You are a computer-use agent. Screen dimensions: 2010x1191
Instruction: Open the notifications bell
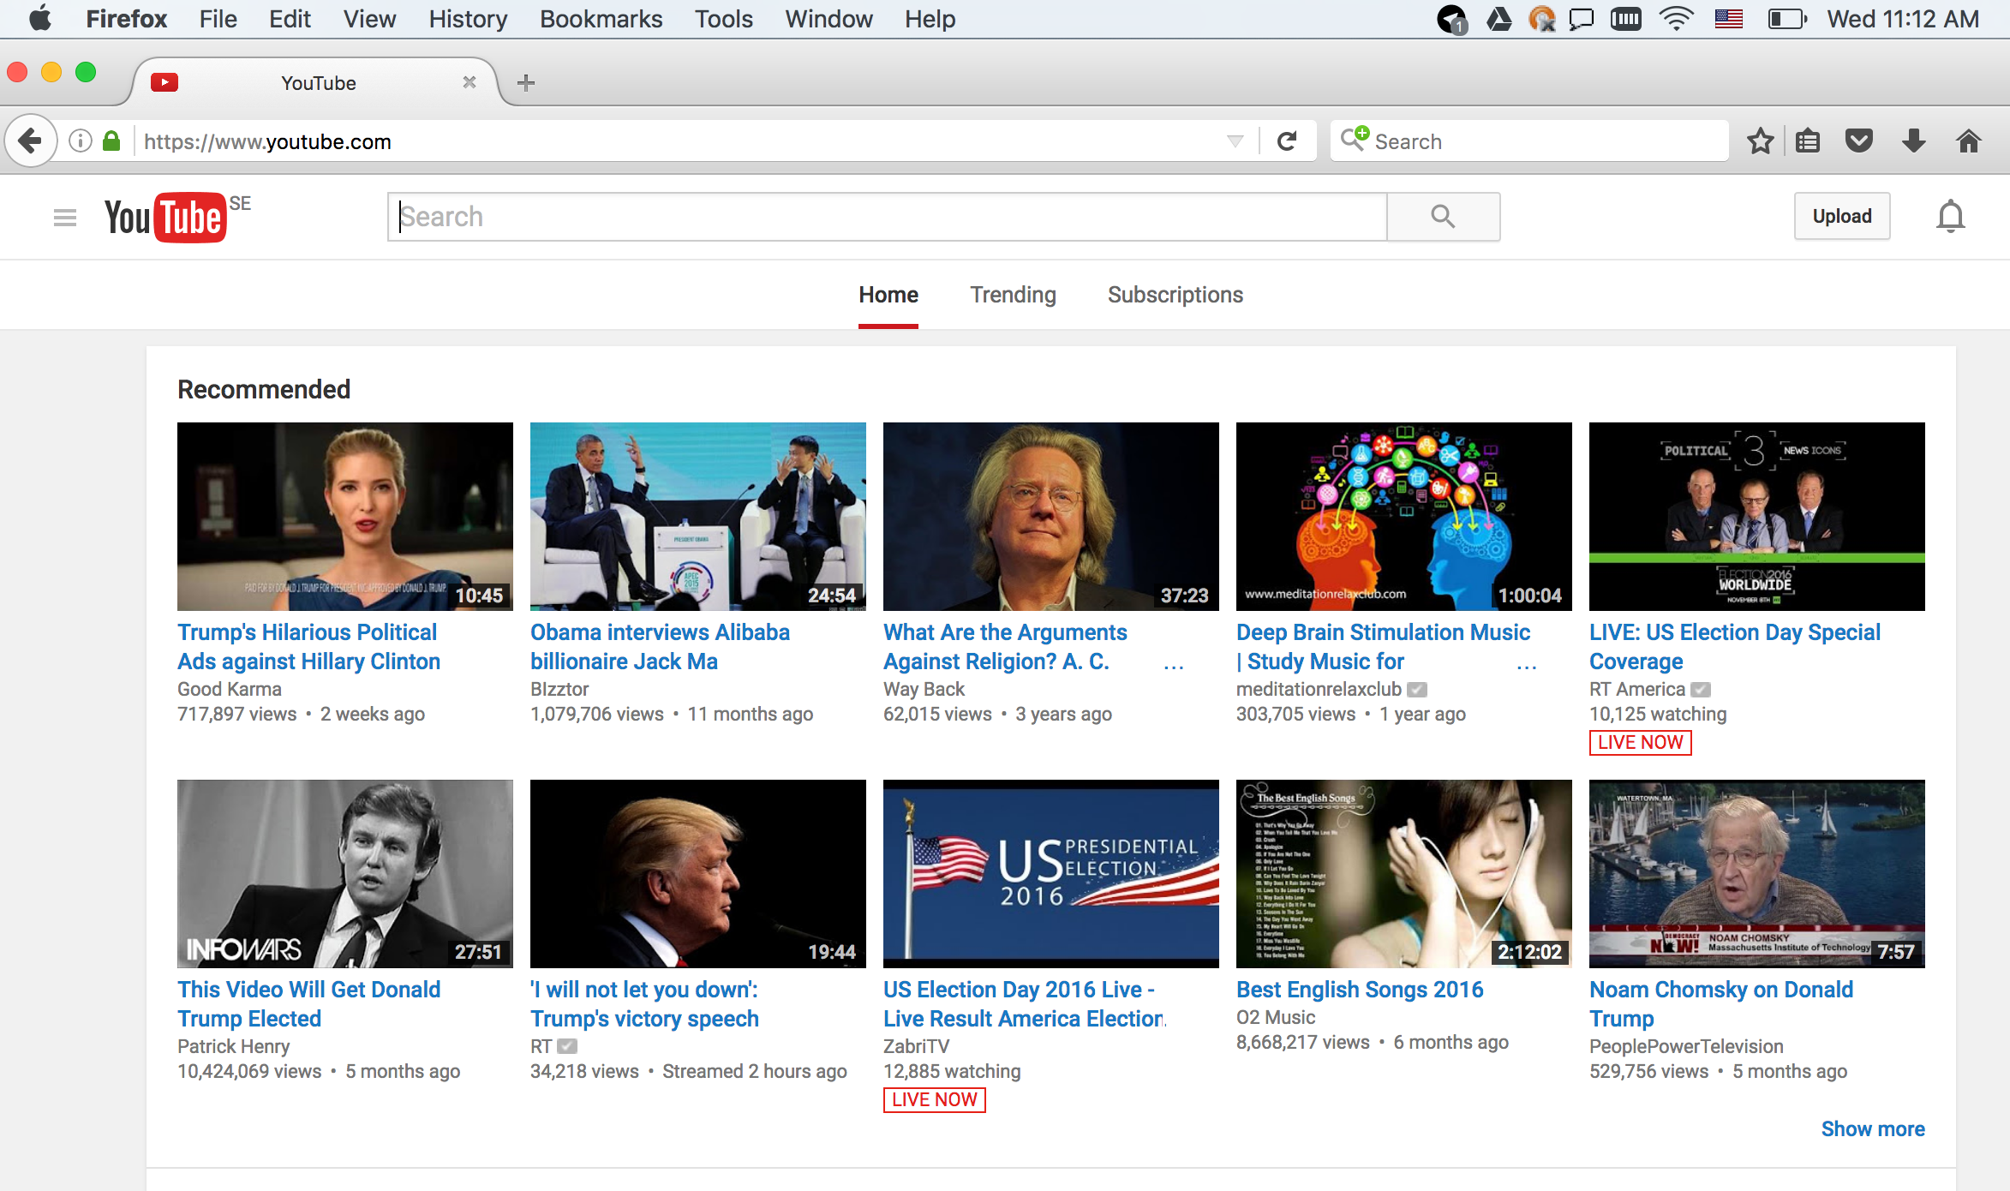[x=1950, y=217]
